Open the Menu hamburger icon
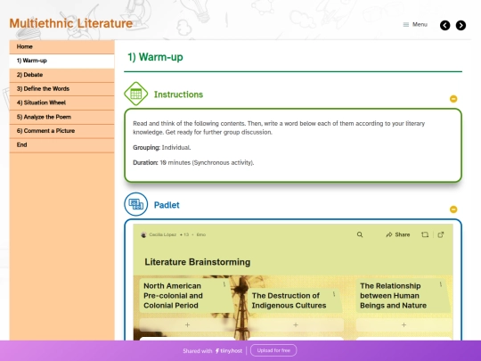 (x=406, y=25)
